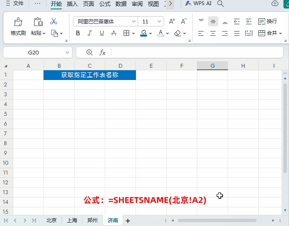Click the horizontal scrollbar thumb
Image resolution: width=289 pixels, height=226 pixels.
pyautogui.click(x=217, y=220)
